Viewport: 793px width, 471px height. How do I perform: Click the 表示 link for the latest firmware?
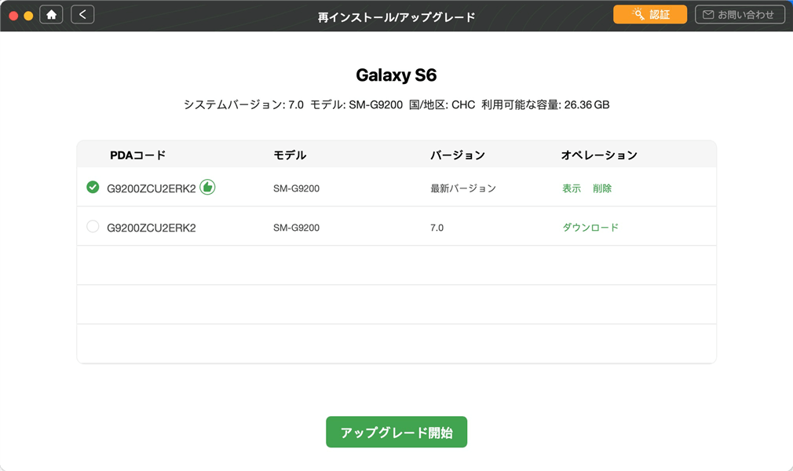pyautogui.click(x=572, y=188)
